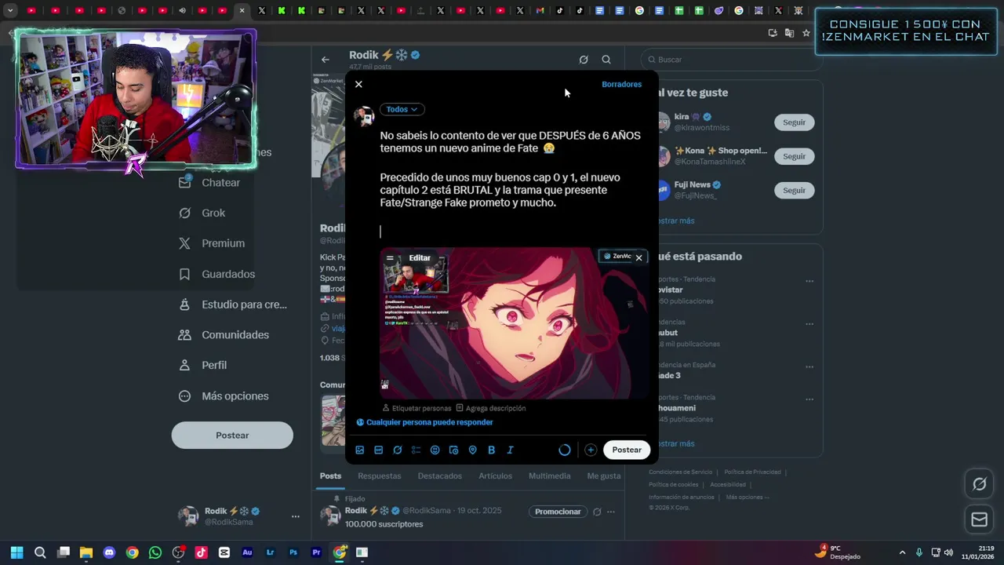Open more options for the Movistar trend
Image resolution: width=1004 pixels, height=565 pixels.
pyautogui.click(x=809, y=281)
